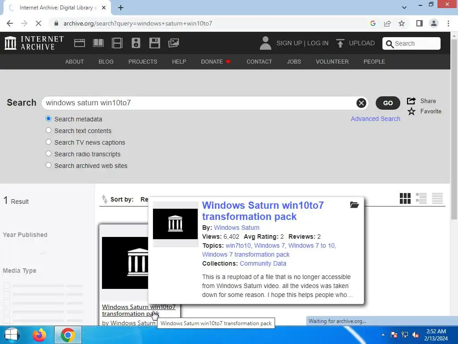Open Windows 7 to 10 topic link
Viewport: 458px width, 344px height.
[312, 245]
